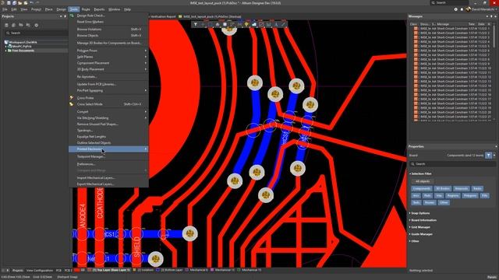
Task: Click the Bottom Layer color swatch
Action: [x=157, y=270]
